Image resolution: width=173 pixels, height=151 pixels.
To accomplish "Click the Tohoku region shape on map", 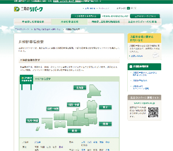I will pyautogui.click(x=92, y=107).
